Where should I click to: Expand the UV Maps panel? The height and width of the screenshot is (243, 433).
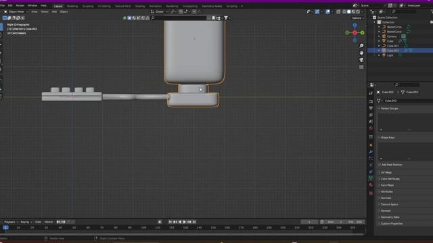(386, 173)
